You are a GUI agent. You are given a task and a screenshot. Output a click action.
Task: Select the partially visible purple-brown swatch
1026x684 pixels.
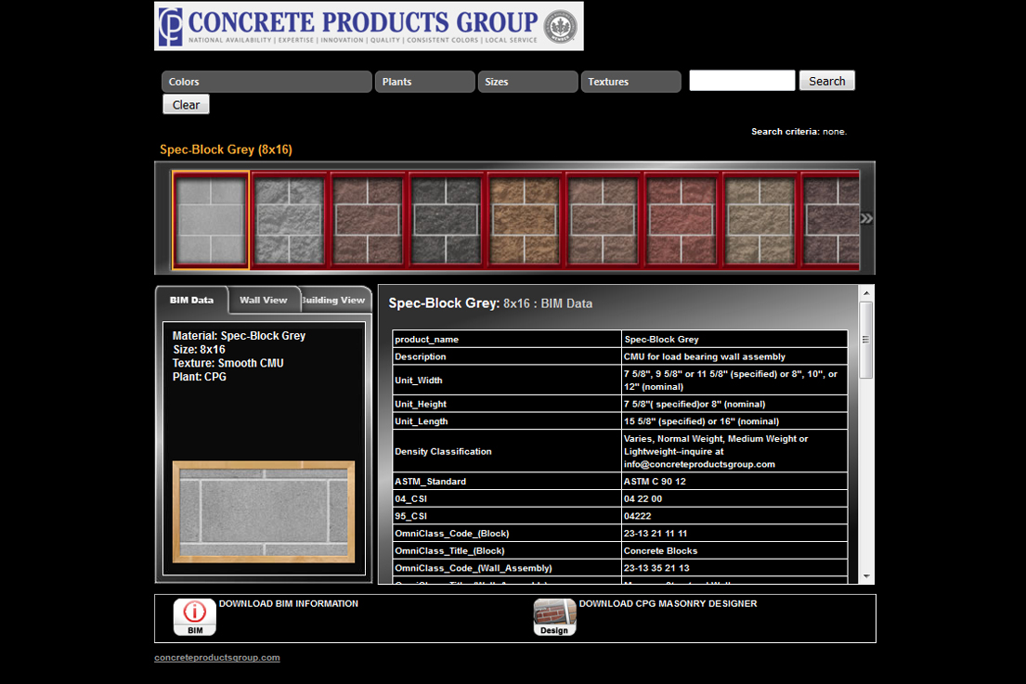[x=830, y=220]
